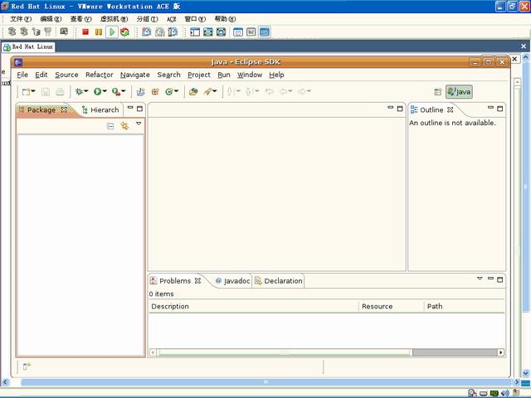The height and width of the screenshot is (398, 531).
Task: Select the Java perspective button
Action: (x=459, y=92)
